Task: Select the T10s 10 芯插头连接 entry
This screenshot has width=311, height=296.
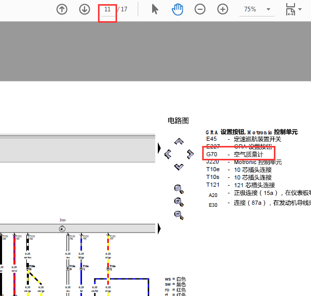Action: pyautogui.click(x=239, y=177)
